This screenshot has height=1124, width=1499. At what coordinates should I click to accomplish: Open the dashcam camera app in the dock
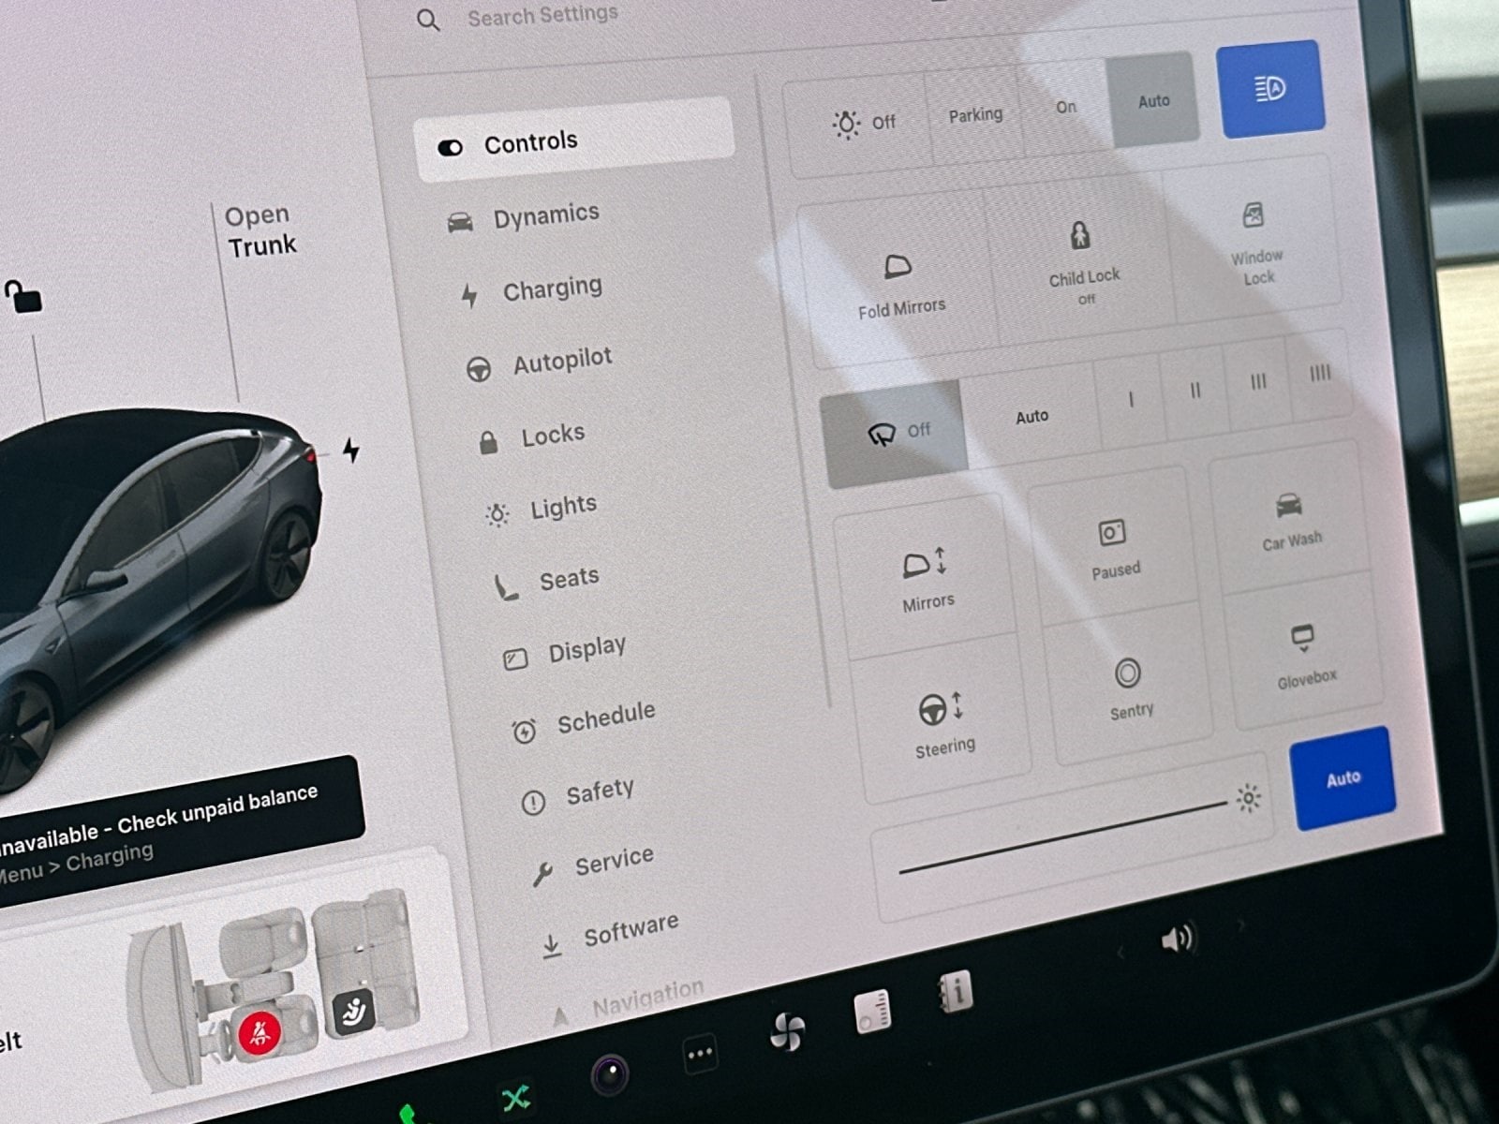point(610,1073)
